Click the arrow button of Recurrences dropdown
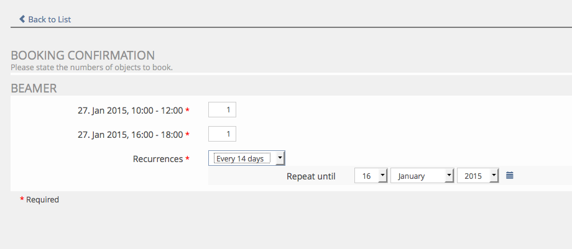572x249 pixels. tap(280, 158)
